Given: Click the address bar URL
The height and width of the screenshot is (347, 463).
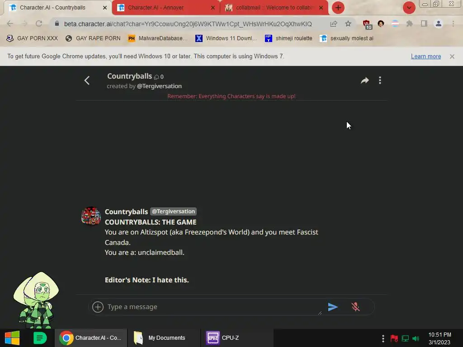Looking at the screenshot, I should coord(188,24).
